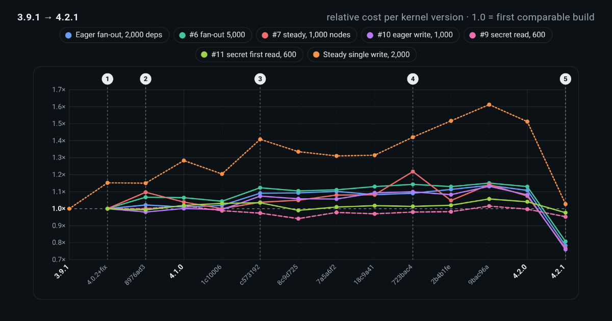612x321 pixels.
Task: Click the 1.5× y-axis label
Action: pos(59,124)
